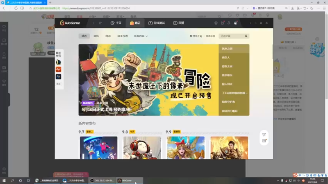Click Windows Start button
This screenshot has width=328, height=184.
click(4, 180)
